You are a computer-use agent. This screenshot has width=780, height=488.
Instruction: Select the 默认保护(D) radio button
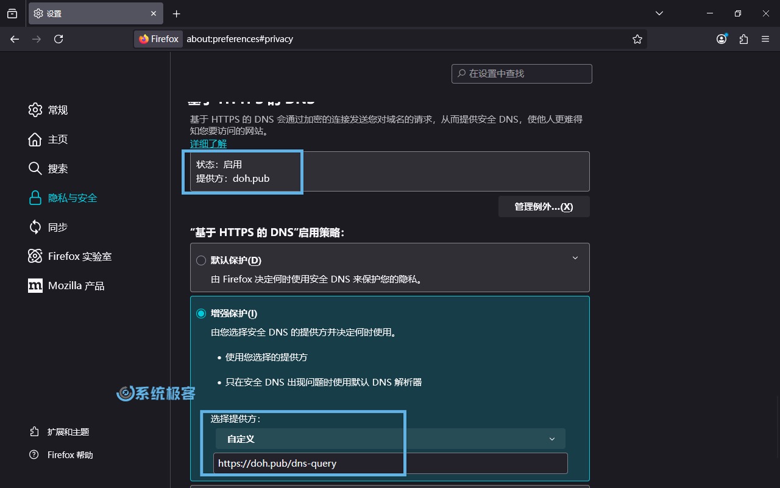201,260
